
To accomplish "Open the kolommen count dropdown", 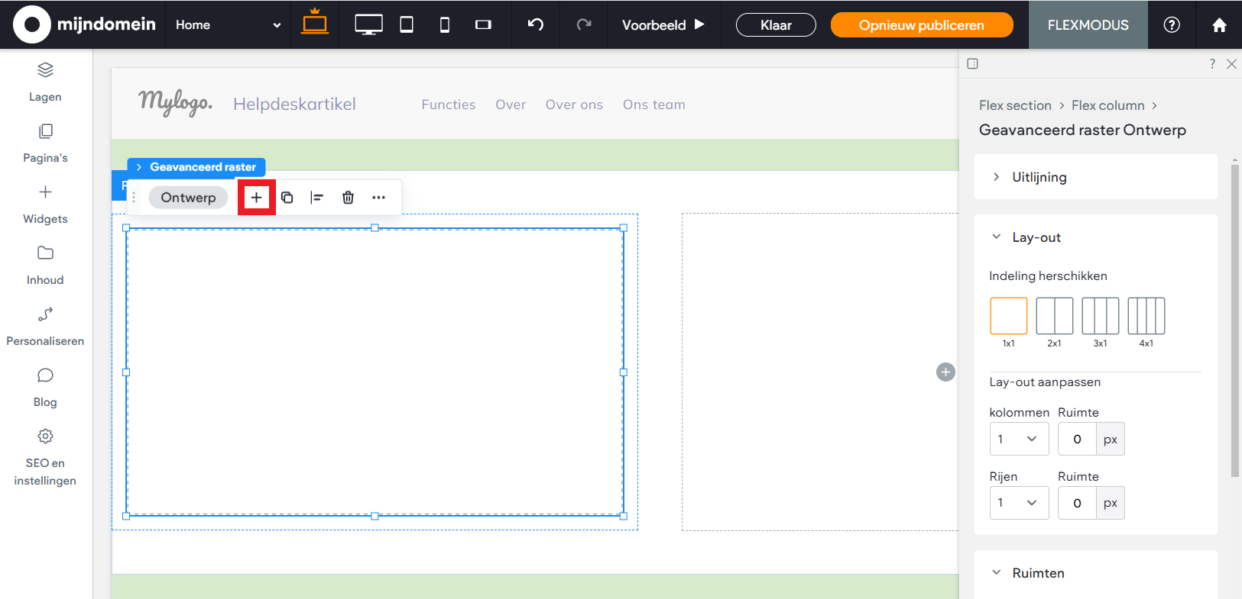I will click(1019, 439).
